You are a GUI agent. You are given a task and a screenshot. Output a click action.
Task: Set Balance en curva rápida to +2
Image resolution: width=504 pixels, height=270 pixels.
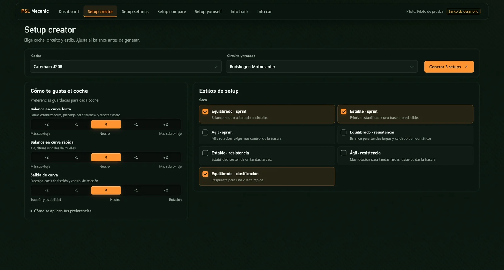[166, 157]
